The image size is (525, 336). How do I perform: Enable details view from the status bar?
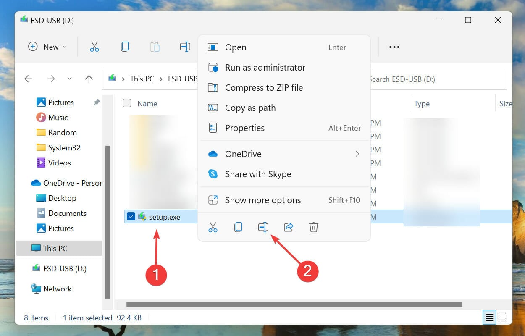pos(489,318)
